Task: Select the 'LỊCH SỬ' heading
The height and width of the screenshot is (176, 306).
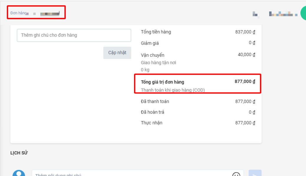Action: pyautogui.click(x=19, y=153)
